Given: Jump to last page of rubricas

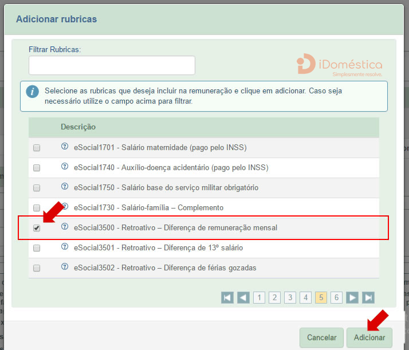Looking at the screenshot, I should (368, 297).
